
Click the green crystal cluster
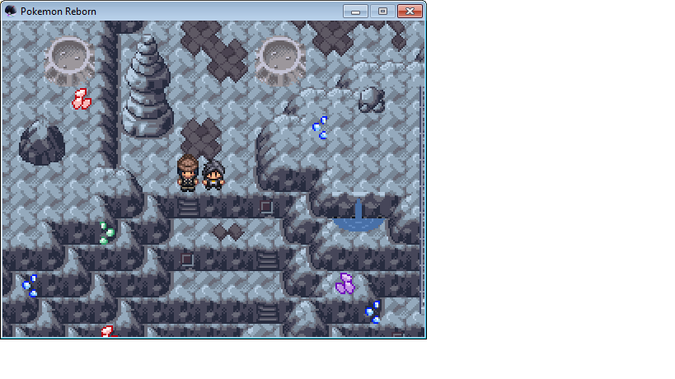[106, 233]
